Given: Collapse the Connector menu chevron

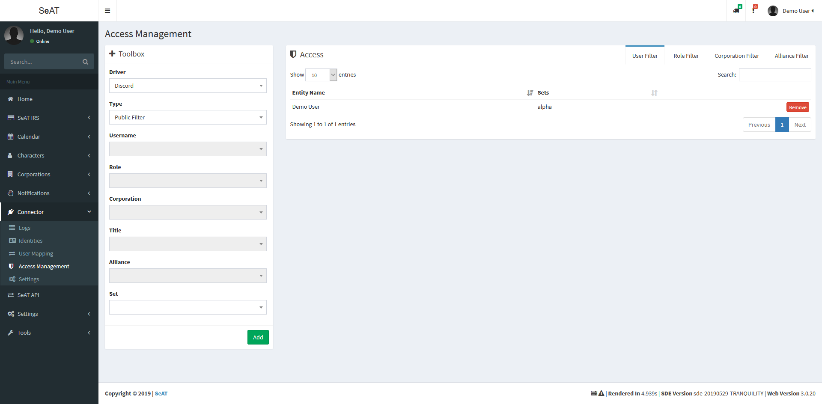Looking at the screenshot, I should point(89,212).
